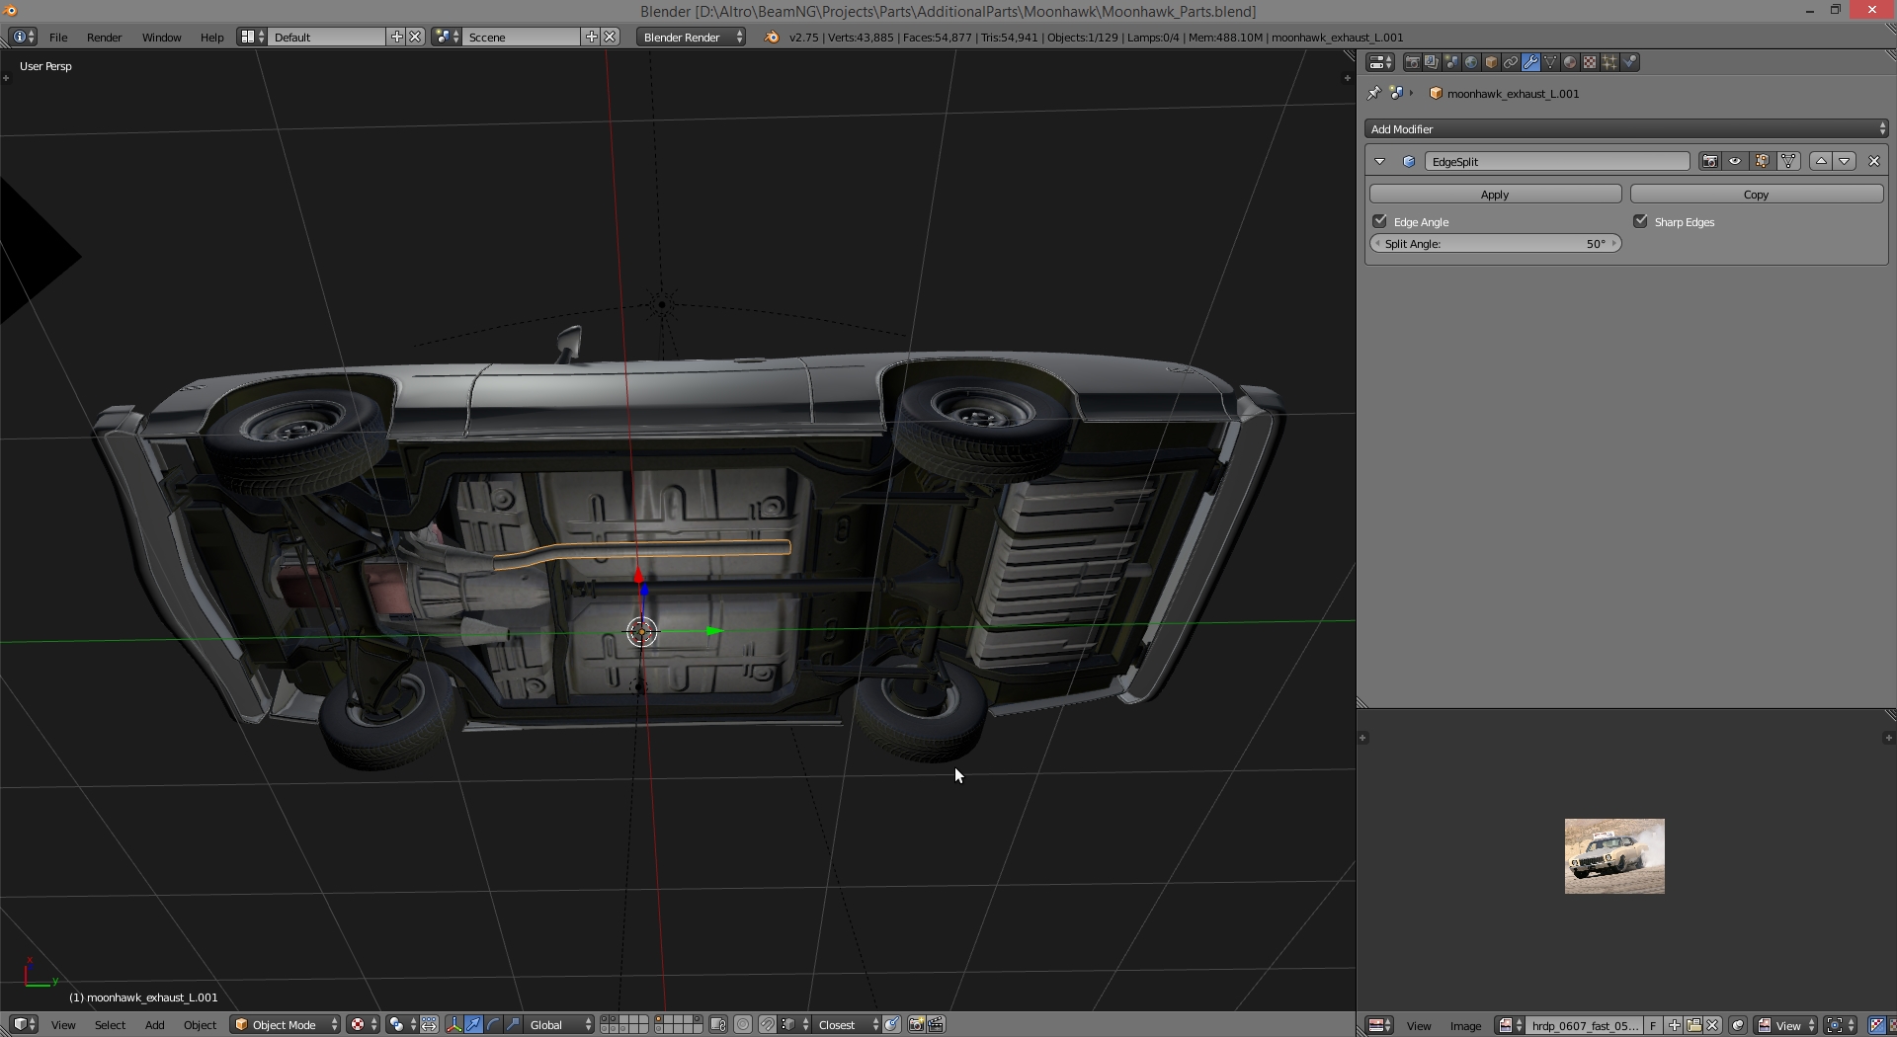Click the Split Angle 50° slider field

click(x=1495, y=244)
